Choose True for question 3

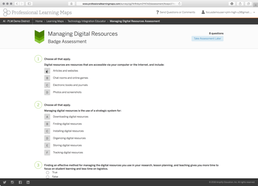(48, 172)
